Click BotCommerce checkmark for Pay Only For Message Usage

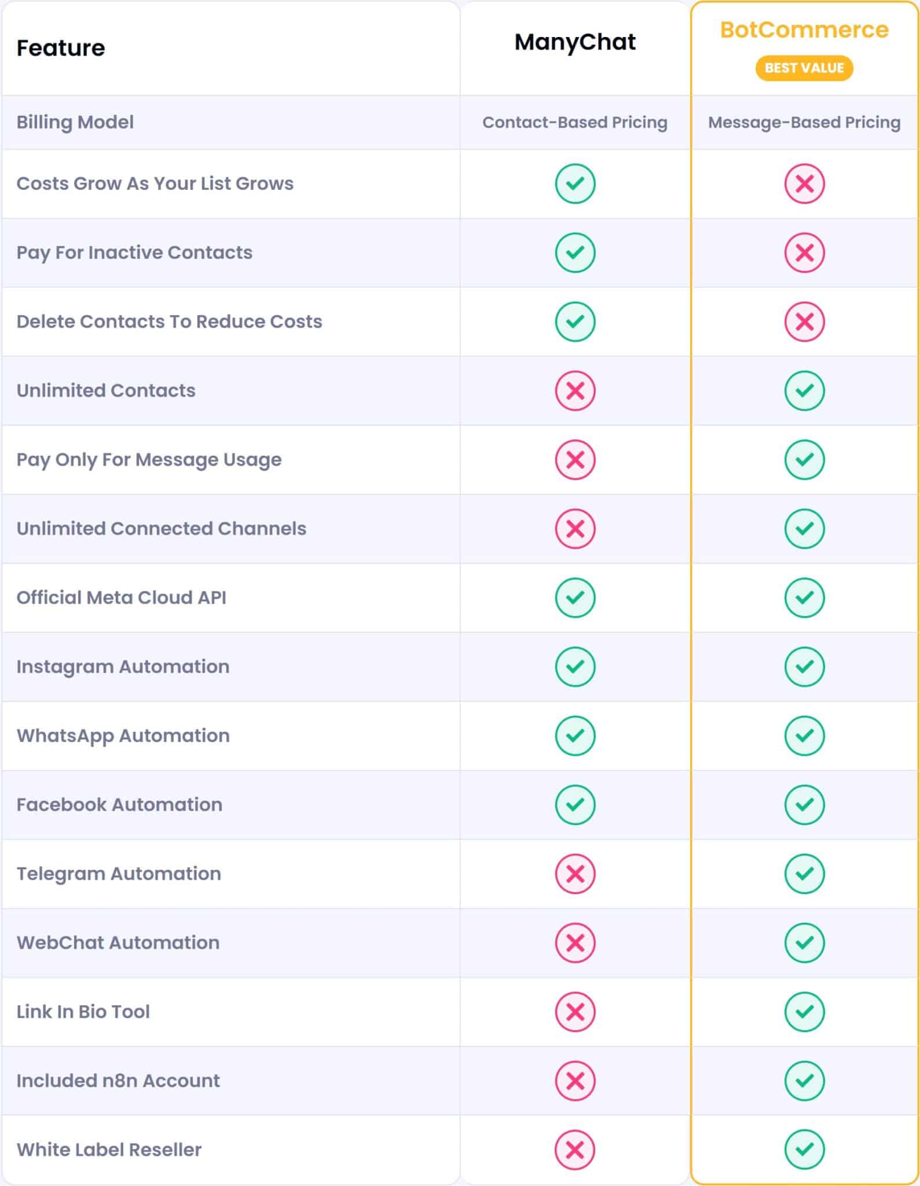(x=804, y=460)
